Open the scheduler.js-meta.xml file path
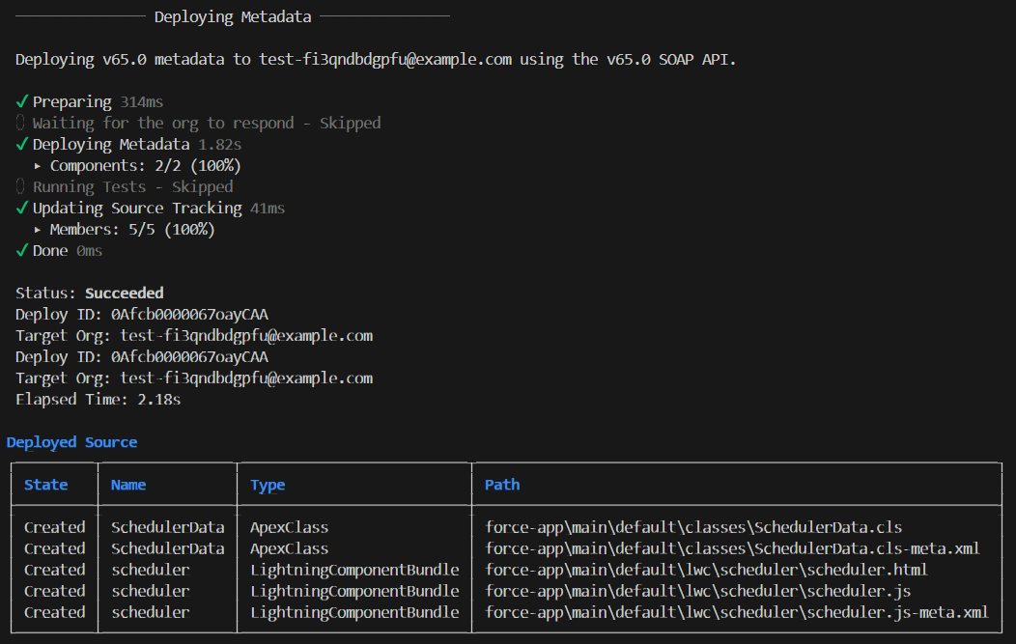 [737, 612]
